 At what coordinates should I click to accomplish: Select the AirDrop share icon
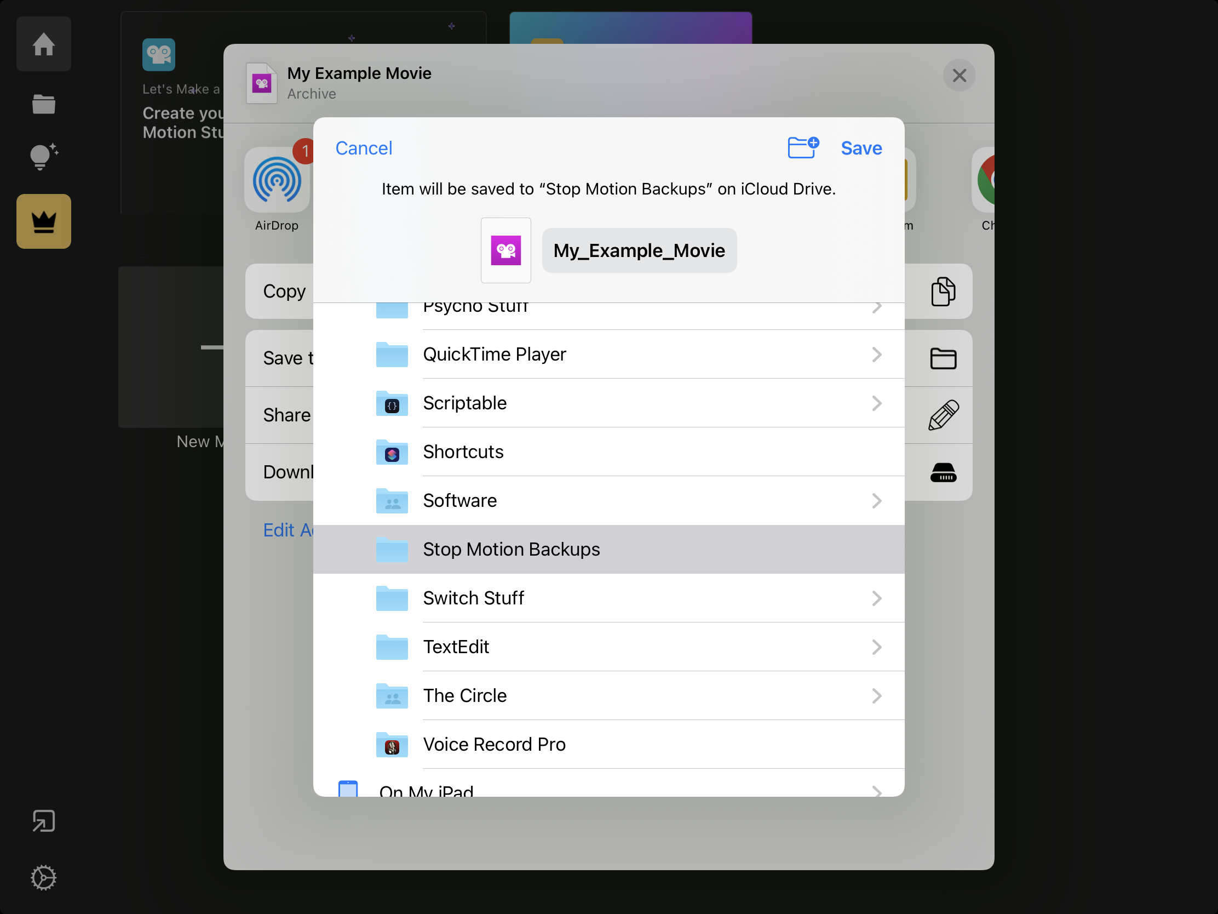point(277,181)
